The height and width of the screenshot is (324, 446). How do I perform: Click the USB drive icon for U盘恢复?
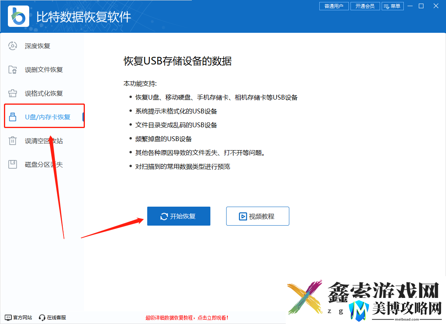(x=13, y=117)
